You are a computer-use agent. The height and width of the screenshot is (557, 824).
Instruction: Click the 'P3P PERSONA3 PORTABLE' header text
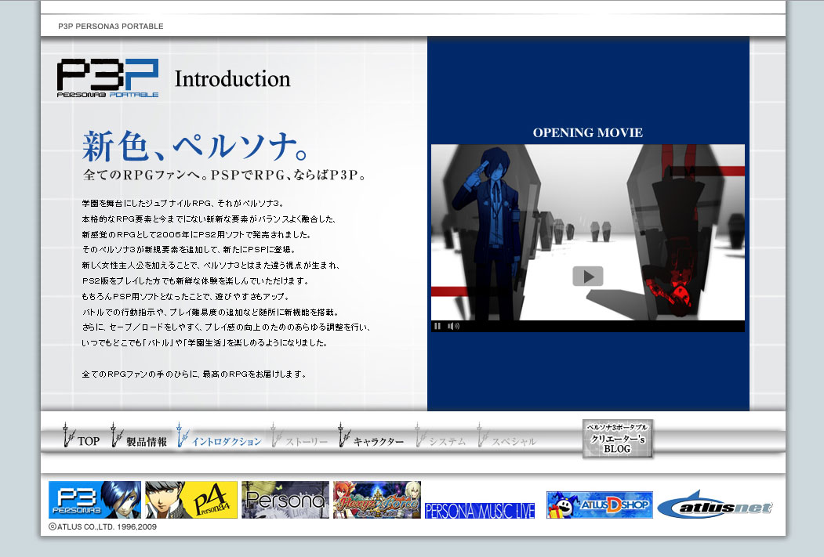tap(111, 27)
